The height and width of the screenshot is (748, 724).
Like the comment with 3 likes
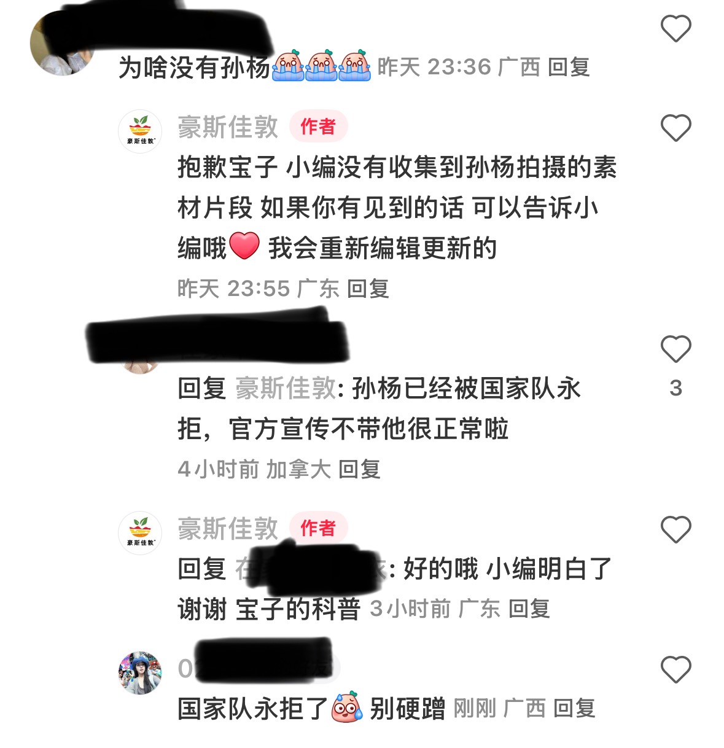(x=675, y=349)
